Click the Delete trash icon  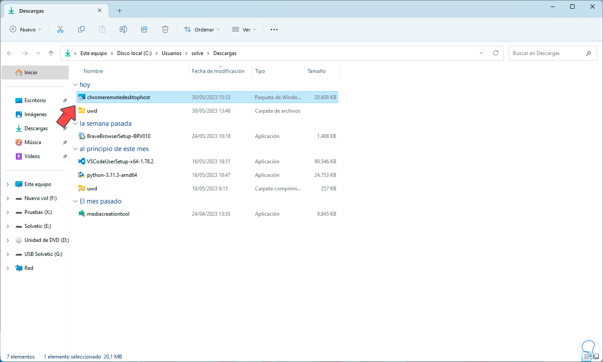tap(165, 30)
